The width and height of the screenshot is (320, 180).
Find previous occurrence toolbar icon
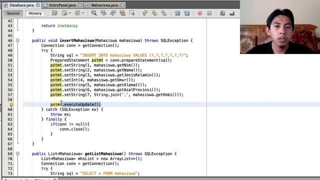point(103,13)
